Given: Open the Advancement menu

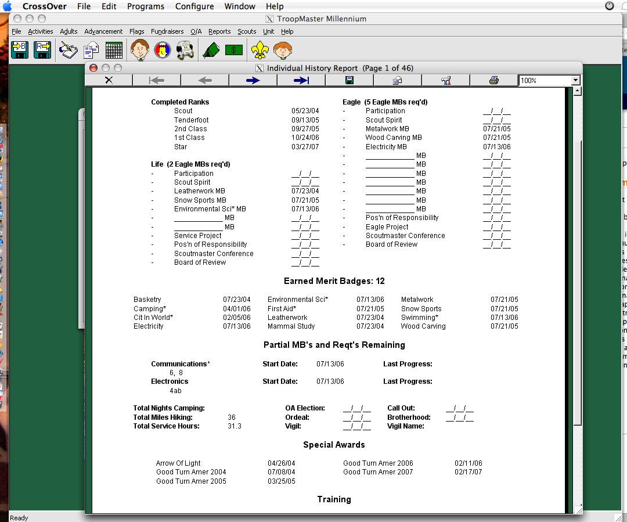Looking at the screenshot, I should [x=103, y=31].
